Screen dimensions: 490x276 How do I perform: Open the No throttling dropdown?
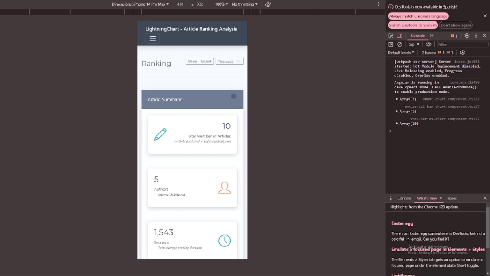point(245,4)
